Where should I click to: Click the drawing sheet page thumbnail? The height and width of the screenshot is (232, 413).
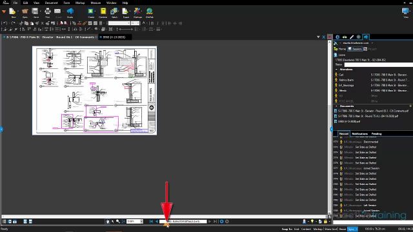[x=95, y=91]
